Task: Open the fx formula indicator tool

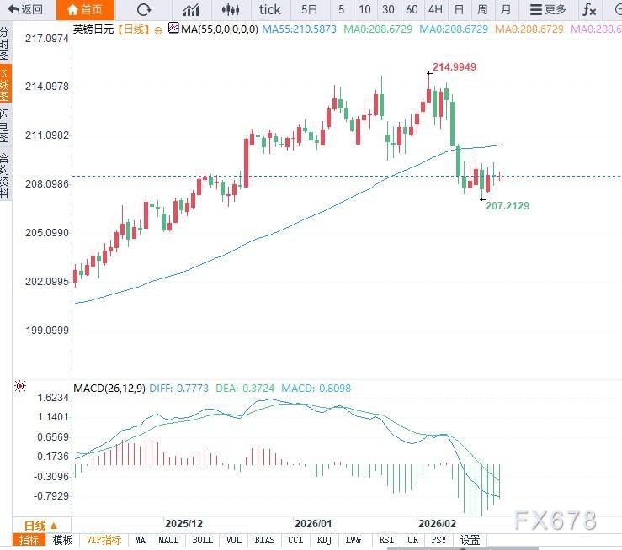Action: point(589,10)
